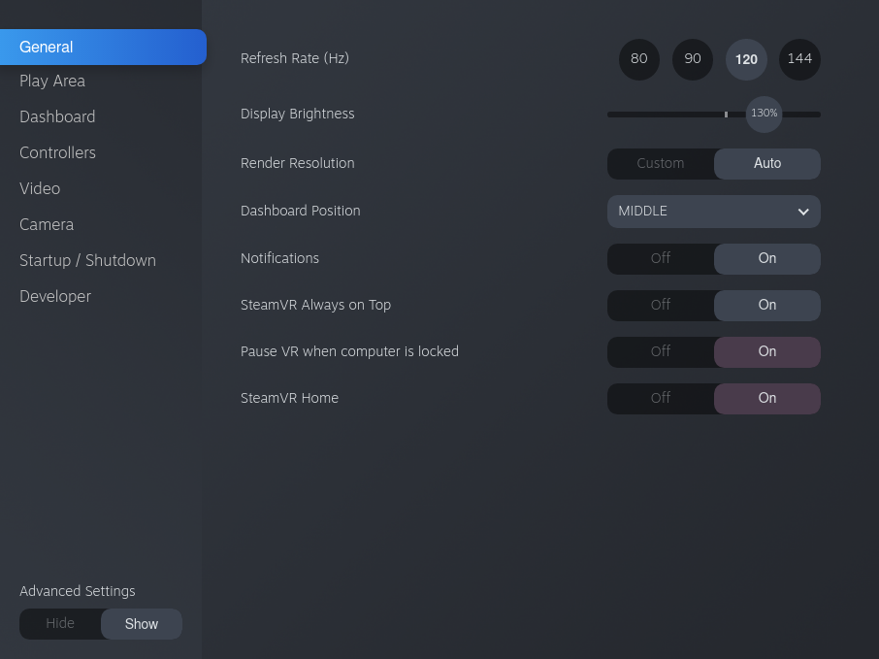This screenshot has width=879, height=659.
Task: Set Render Resolution to Custom
Action: [x=661, y=164]
